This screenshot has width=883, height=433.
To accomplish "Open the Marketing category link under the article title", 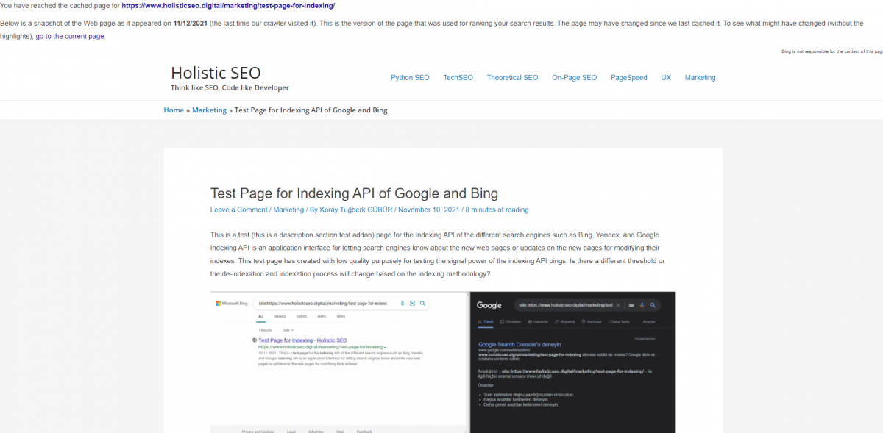I will (x=288, y=210).
